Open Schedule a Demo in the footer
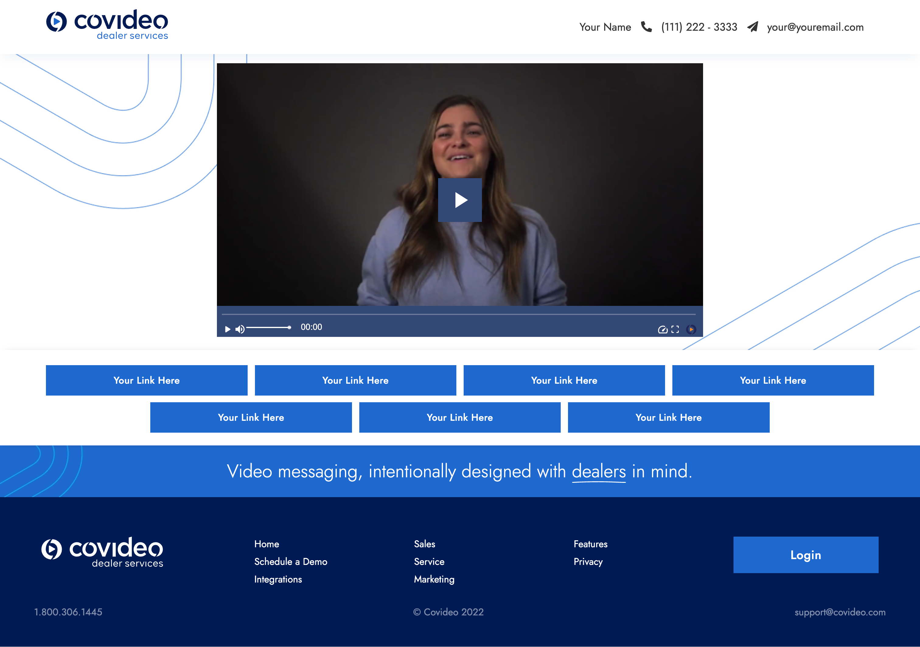Screen dimensions: 920x647 click(x=291, y=561)
